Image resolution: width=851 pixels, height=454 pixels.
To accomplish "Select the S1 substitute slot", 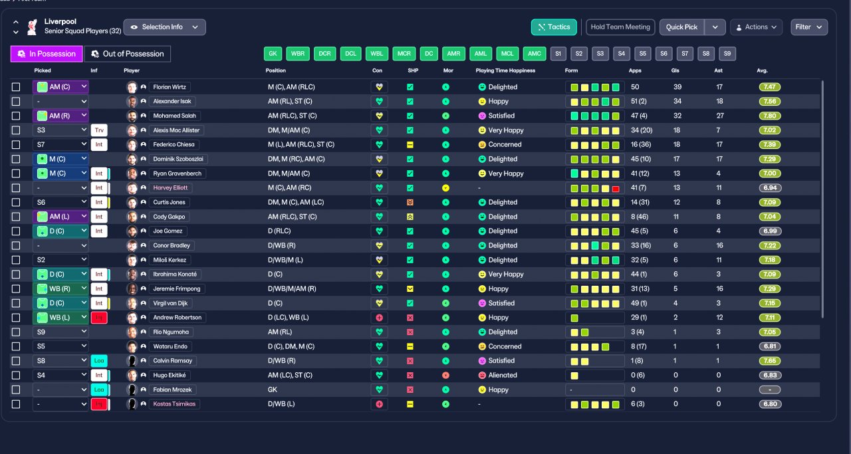I will (x=558, y=54).
